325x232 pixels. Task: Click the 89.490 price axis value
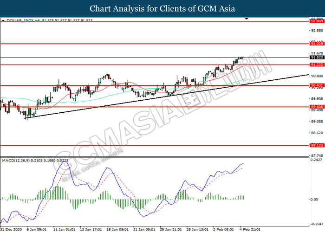tap(317, 110)
